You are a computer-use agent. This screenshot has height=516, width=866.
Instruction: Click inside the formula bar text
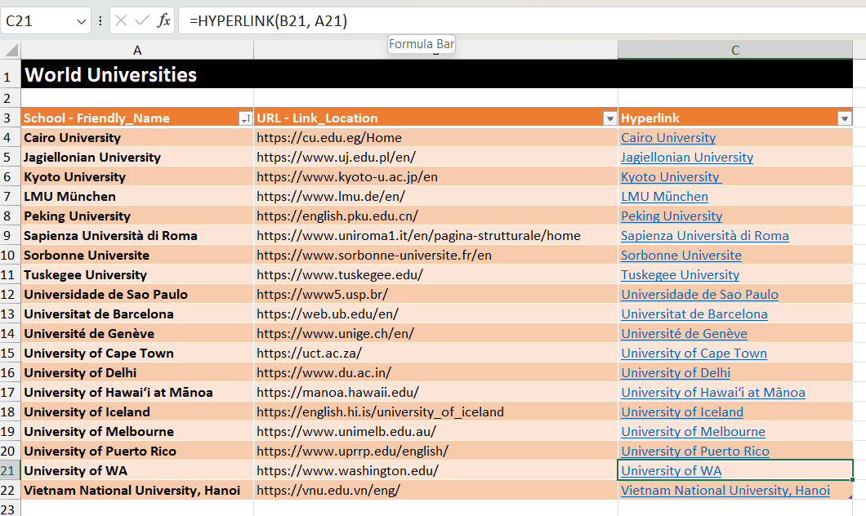(x=490, y=20)
